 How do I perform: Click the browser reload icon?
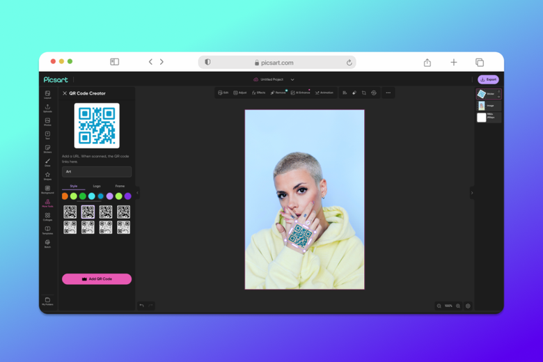point(349,63)
